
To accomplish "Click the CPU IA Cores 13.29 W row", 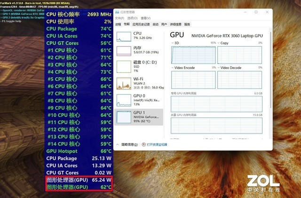I will pos(79,166).
